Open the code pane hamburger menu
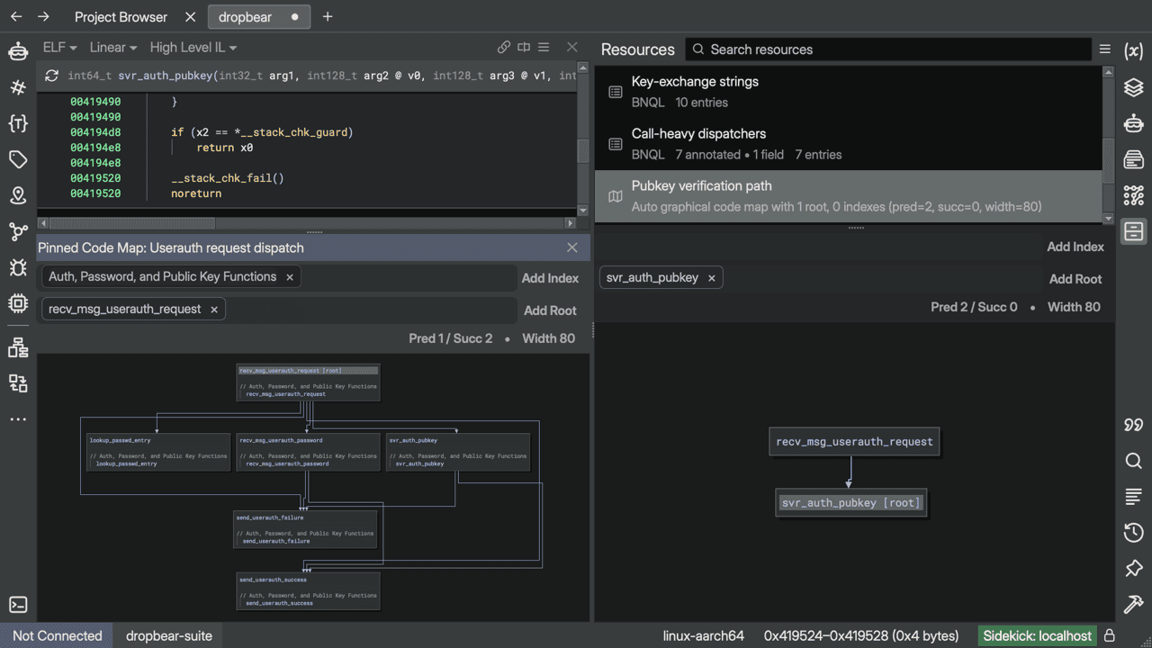Screen dimensions: 1152x648 point(544,47)
